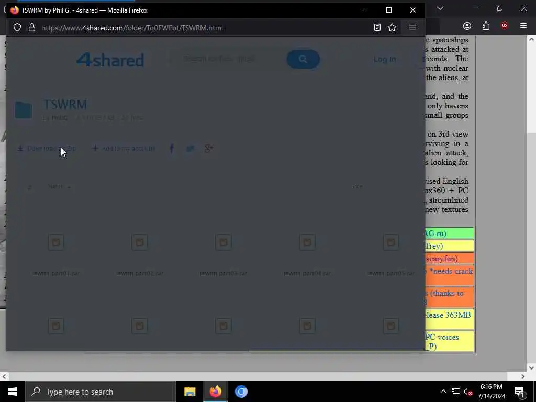This screenshot has width=536, height=402.
Task: Click the Firefox taskbar icon
Action: point(215,392)
